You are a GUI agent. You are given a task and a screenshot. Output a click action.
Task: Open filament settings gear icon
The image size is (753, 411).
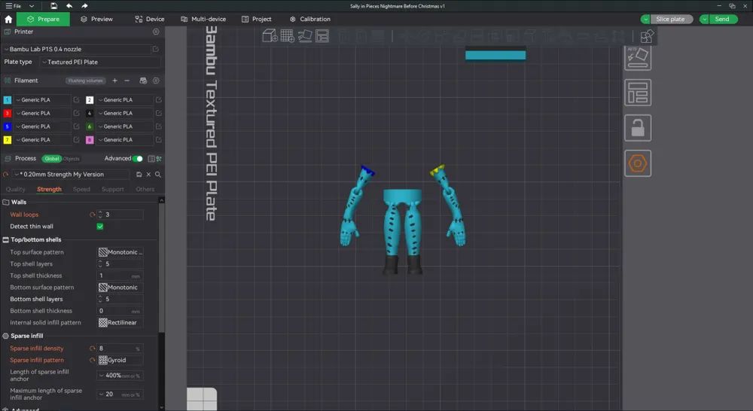click(156, 81)
